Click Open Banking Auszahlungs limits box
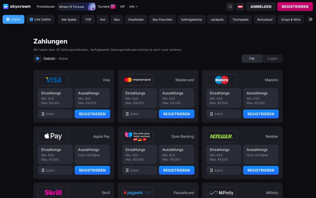This screenshot has width=316, height=198. 176,154
